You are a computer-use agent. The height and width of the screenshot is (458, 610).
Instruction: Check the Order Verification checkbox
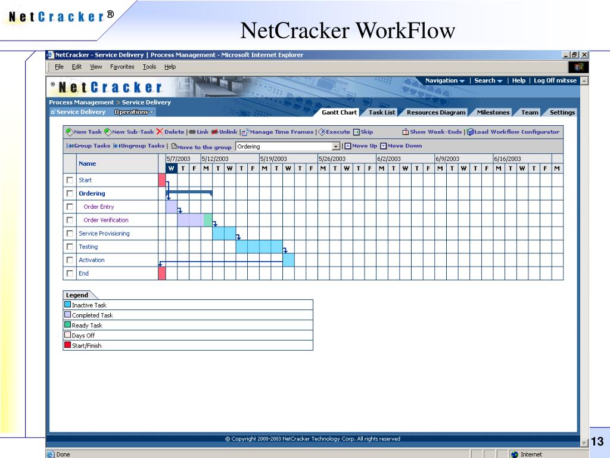[x=70, y=219]
